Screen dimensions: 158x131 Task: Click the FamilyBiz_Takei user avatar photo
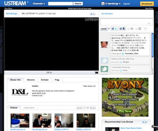pyautogui.click(x=104, y=44)
